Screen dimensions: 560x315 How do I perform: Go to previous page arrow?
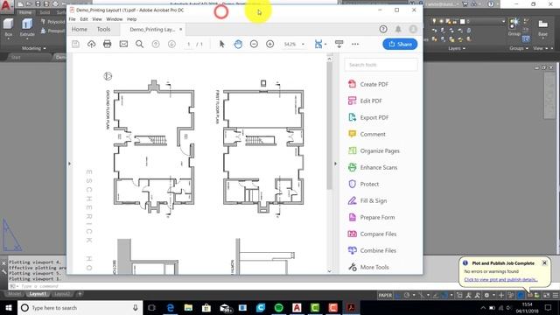[x=156, y=44]
